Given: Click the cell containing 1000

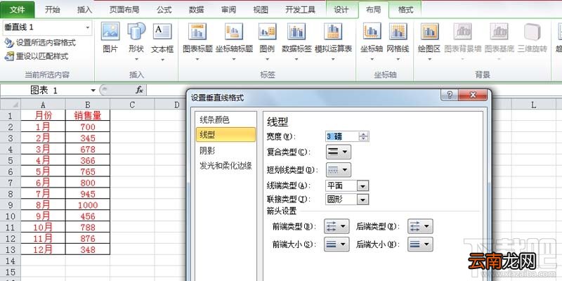Looking at the screenshot, I should [x=88, y=205].
